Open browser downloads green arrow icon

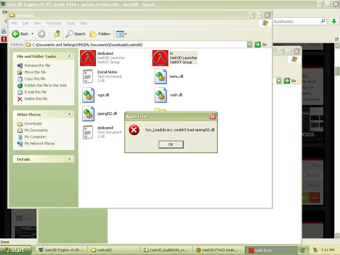click(334, 21)
